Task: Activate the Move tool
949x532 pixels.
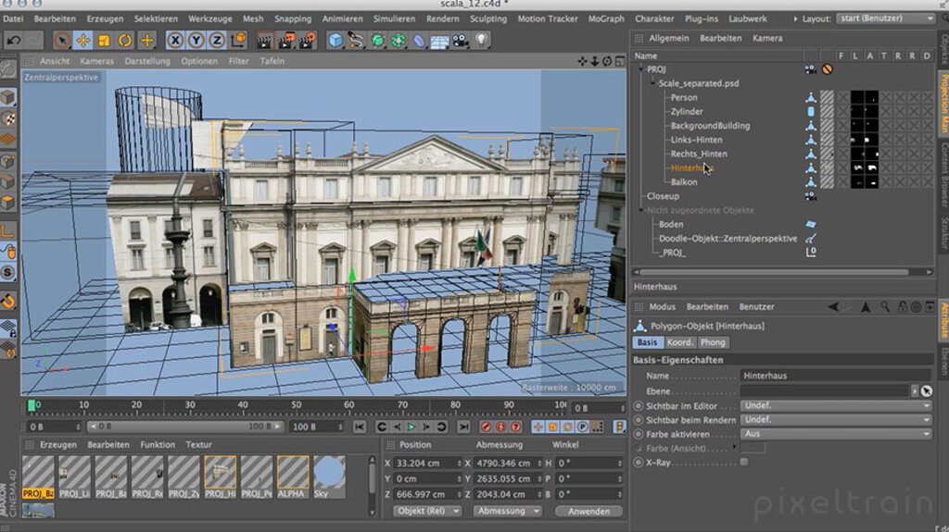Action: 82,41
